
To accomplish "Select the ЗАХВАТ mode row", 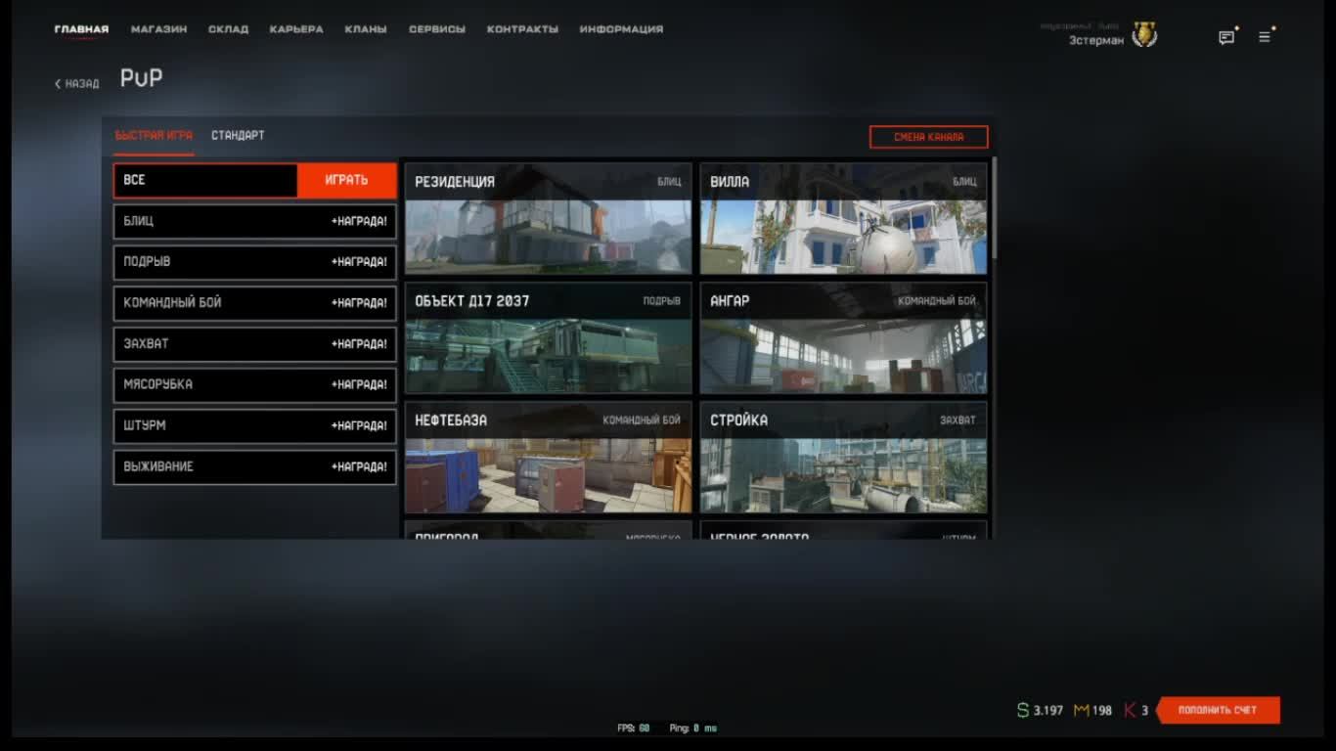I will [x=255, y=344].
